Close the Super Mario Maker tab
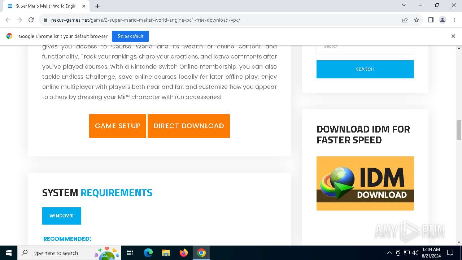 pos(84,6)
